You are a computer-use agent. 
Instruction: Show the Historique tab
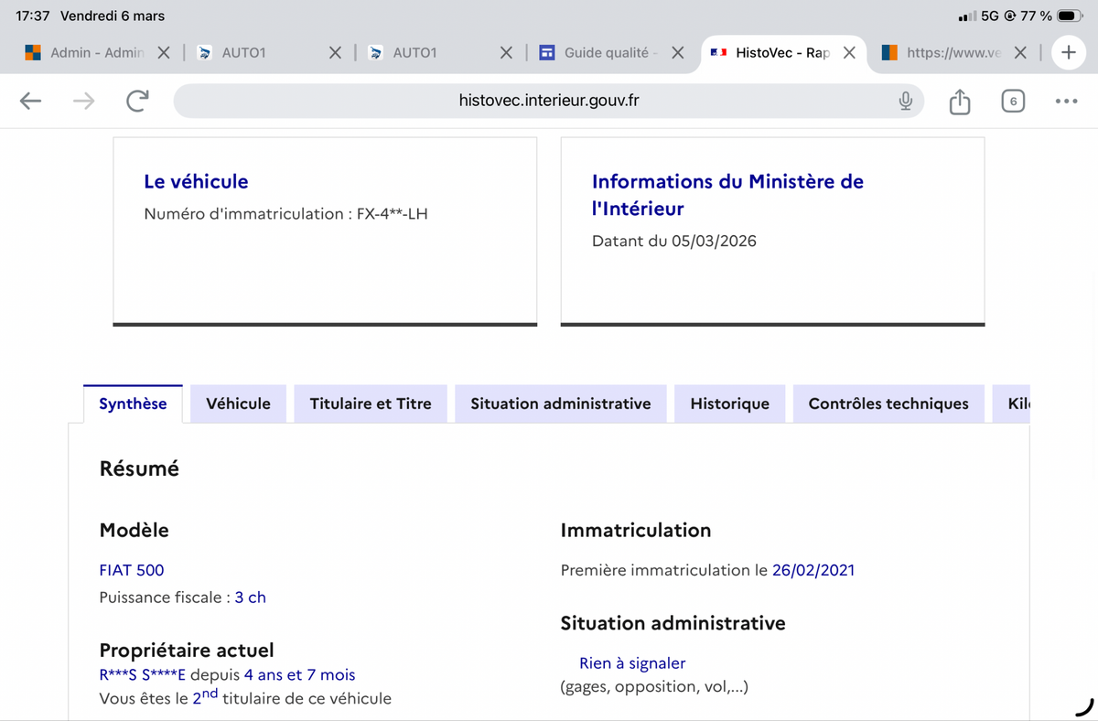click(x=729, y=404)
